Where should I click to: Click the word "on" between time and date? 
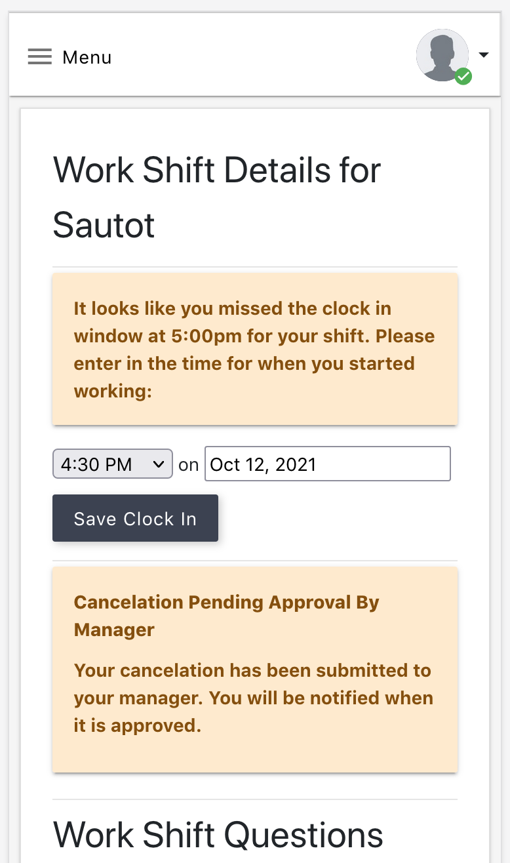tap(188, 465)
